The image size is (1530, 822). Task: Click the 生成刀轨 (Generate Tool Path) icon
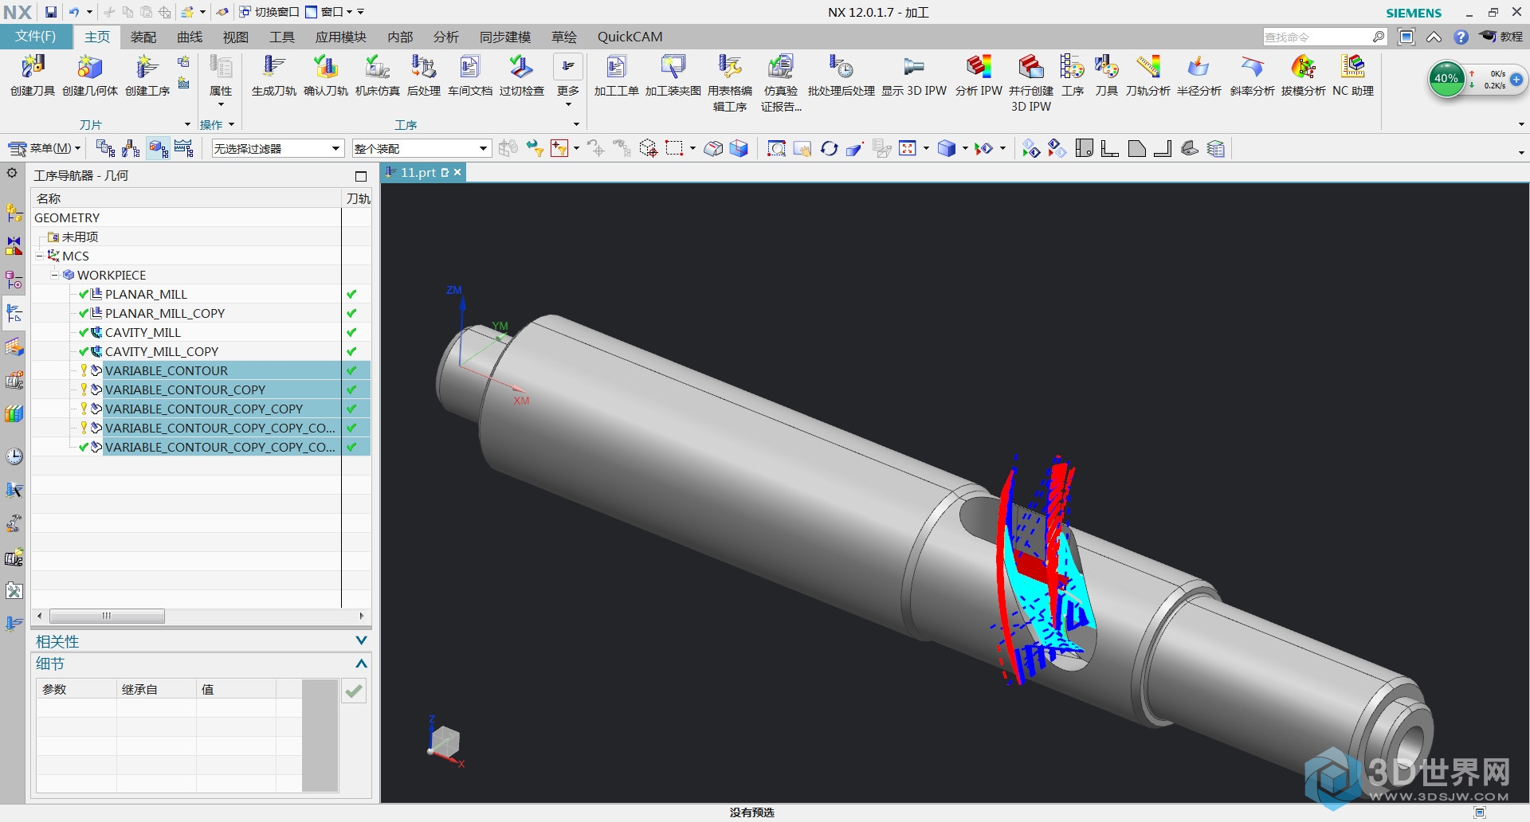click(274, 75)
